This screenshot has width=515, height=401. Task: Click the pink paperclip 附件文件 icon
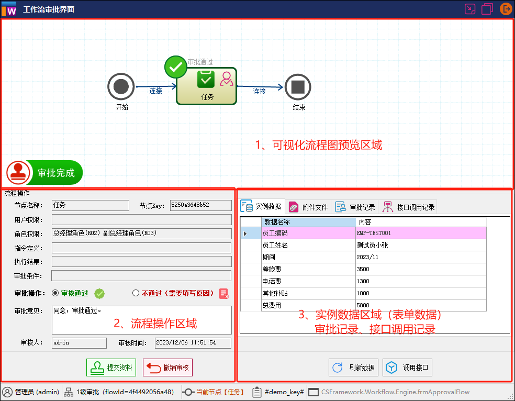point(294,207)
